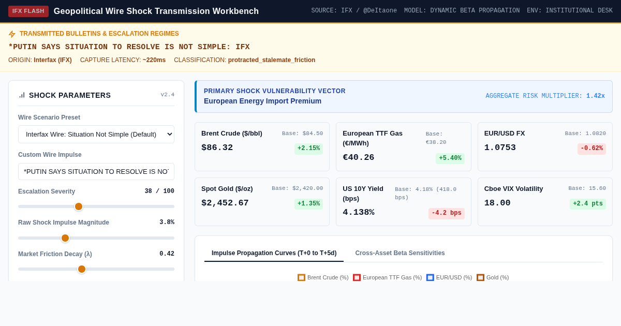Click the ENV: INSTITUTIONAL DESK label

coord(570,11)
